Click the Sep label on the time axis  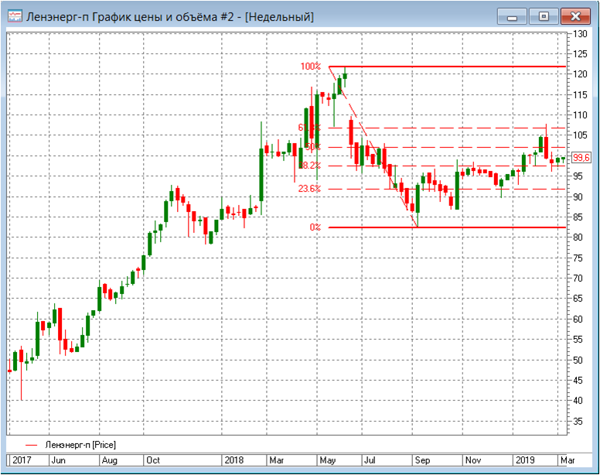pos(421,460)
